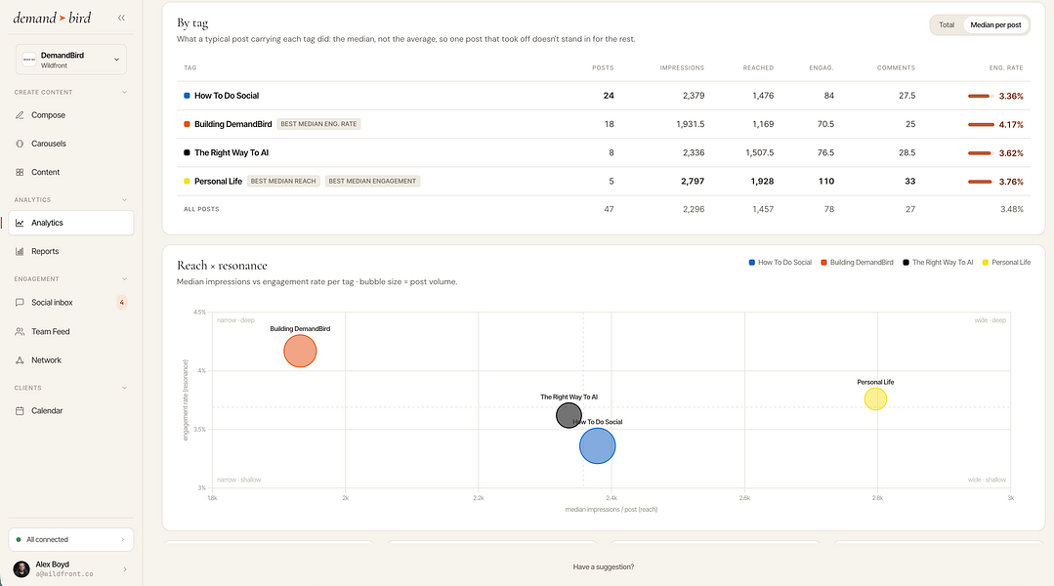Click the Compose pencil icon

(x=20, y=115)
